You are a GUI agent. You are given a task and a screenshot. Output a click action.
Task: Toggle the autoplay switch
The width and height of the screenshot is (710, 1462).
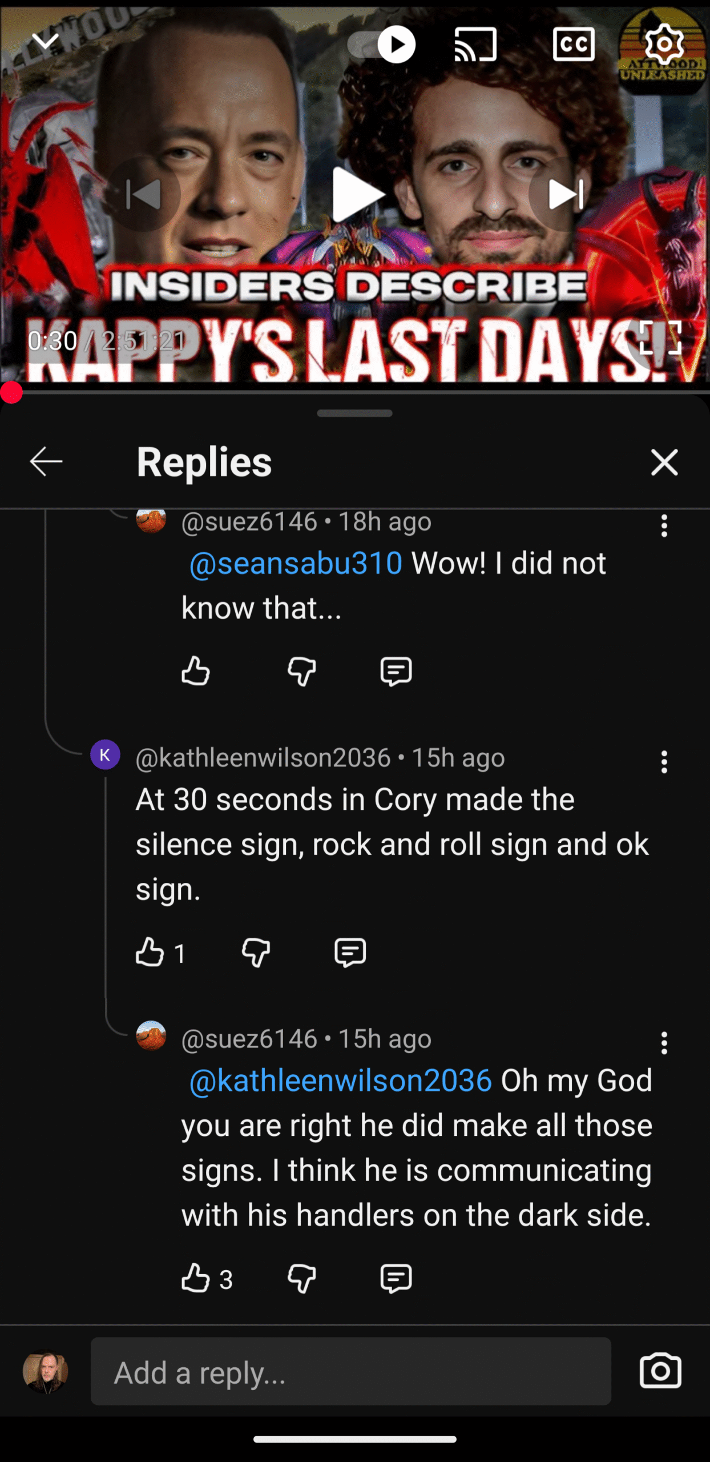pyautogui.click(x=381, y=44)
